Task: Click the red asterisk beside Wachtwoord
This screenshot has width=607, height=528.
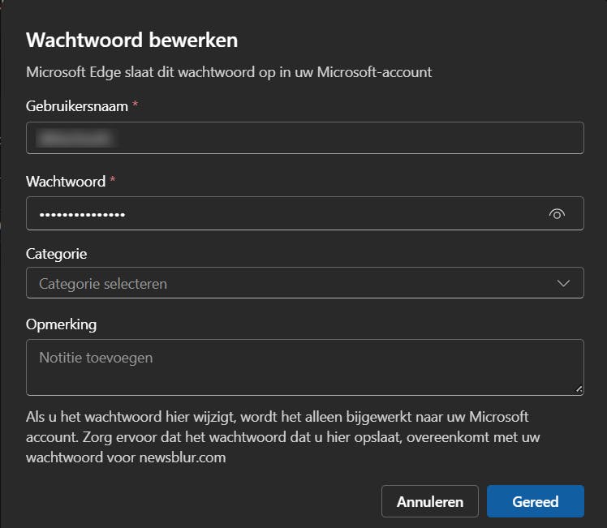Action: (113, 182)
